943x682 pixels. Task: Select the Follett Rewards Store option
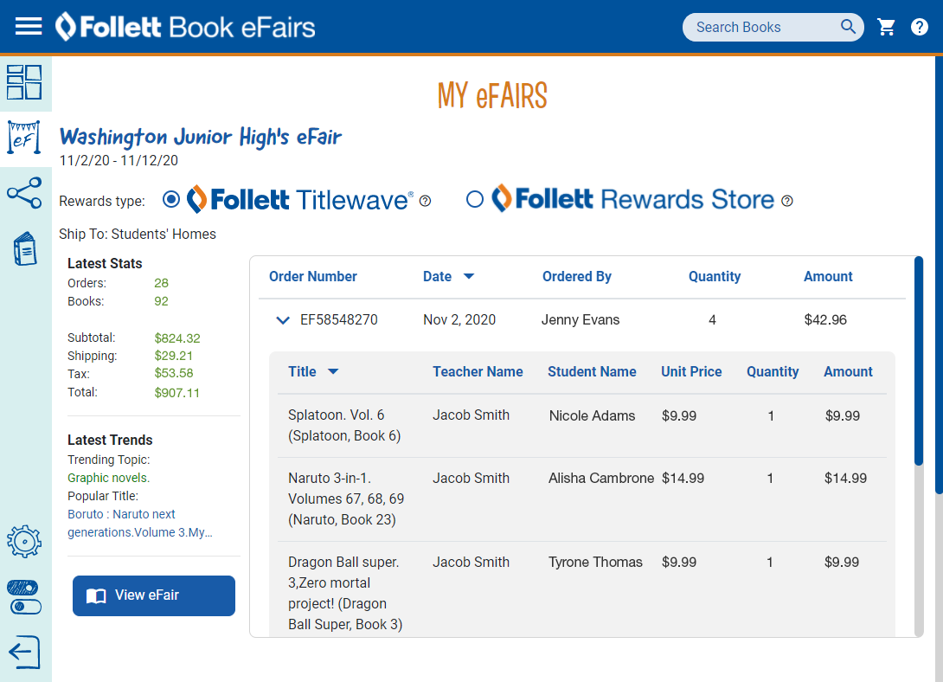[x=474, y=199]
